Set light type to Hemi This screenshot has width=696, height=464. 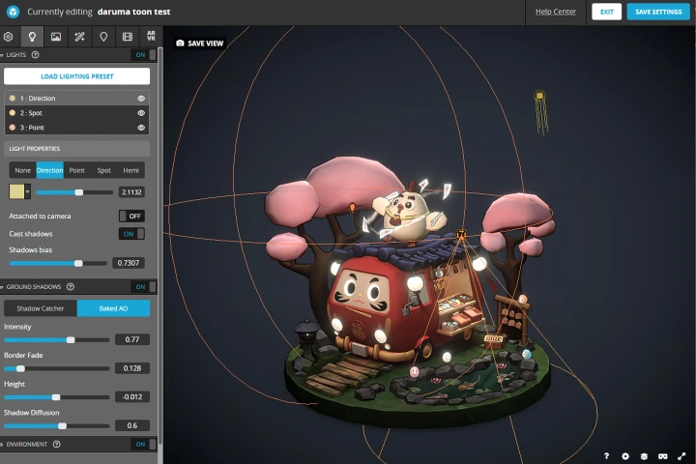coord(130,170)
